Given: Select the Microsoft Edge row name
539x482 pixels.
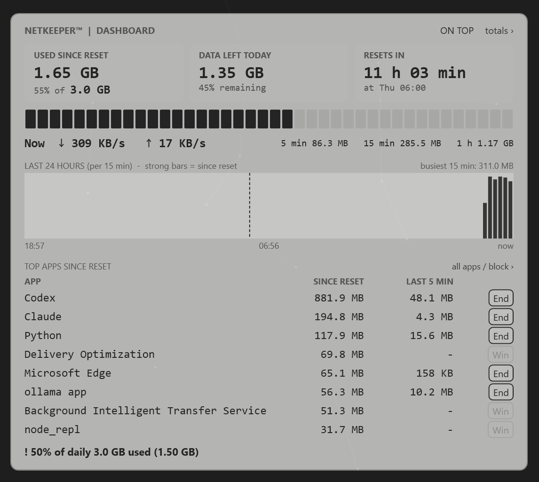Looking at the screenshot, I should coord(68,373).
